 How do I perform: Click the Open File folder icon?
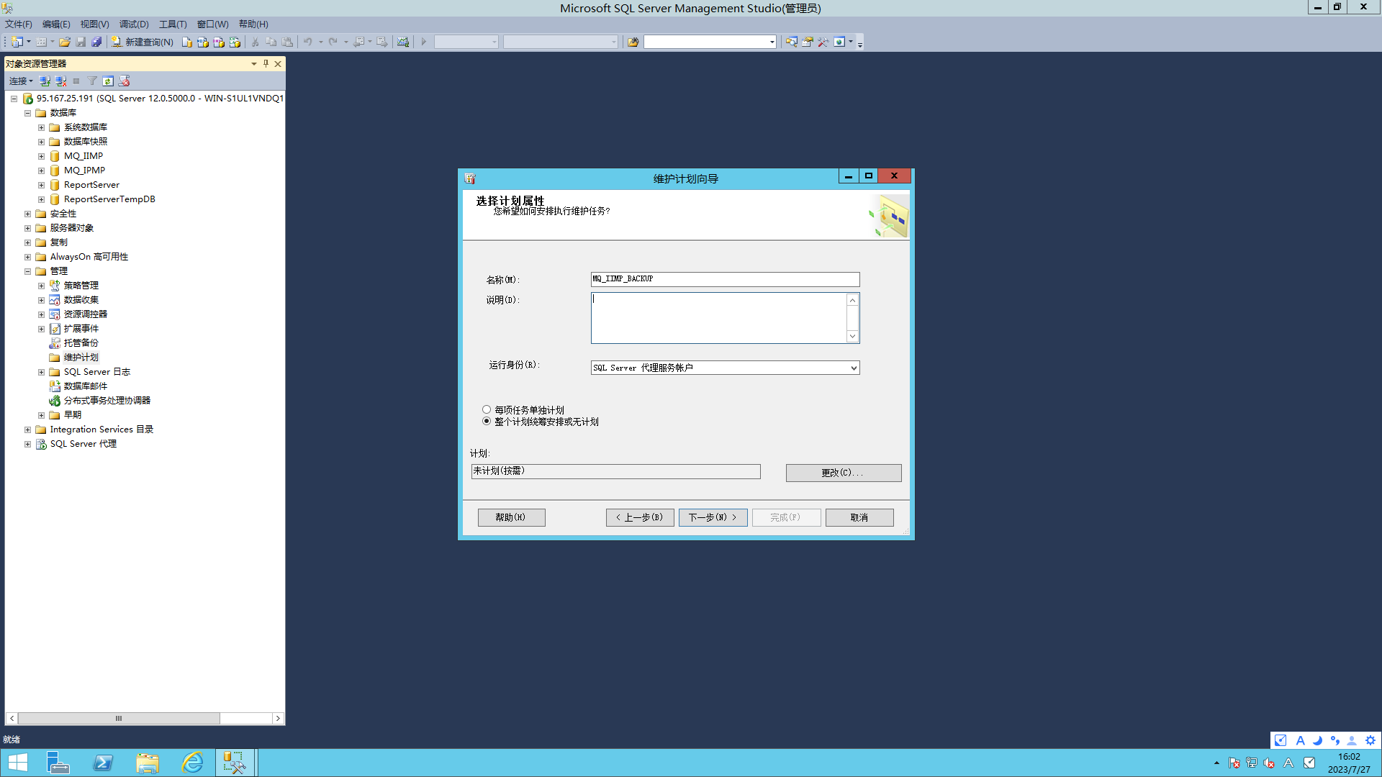(65, 42)
